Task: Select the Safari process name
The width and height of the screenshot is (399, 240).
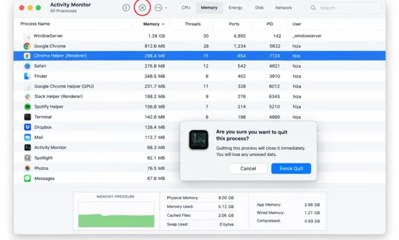Action: point(40,66)
